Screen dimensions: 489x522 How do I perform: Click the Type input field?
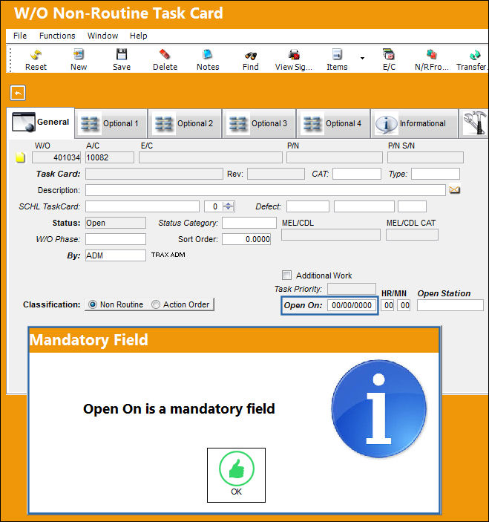tap(436, 174)
